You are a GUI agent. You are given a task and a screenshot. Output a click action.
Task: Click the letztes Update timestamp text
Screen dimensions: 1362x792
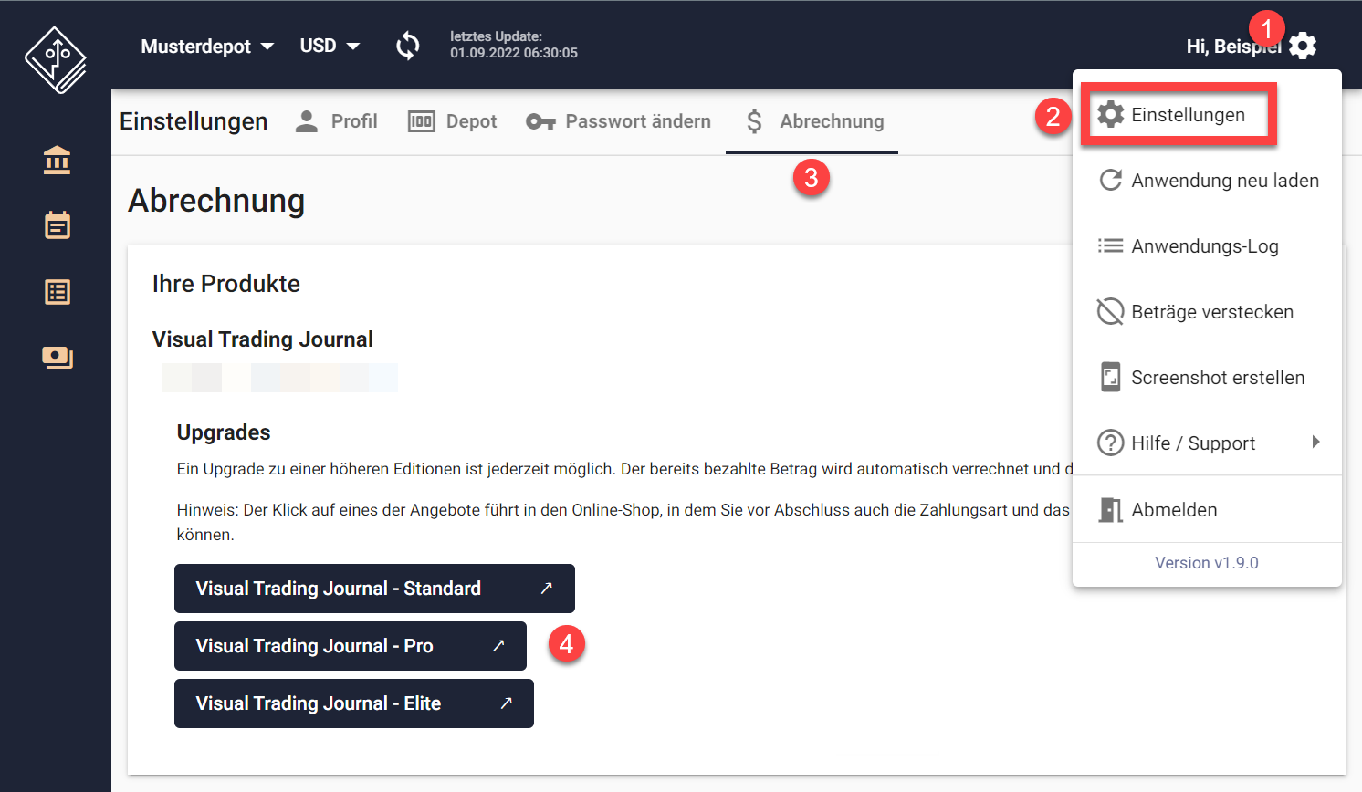pyautogui.click(x=514, y=45)
